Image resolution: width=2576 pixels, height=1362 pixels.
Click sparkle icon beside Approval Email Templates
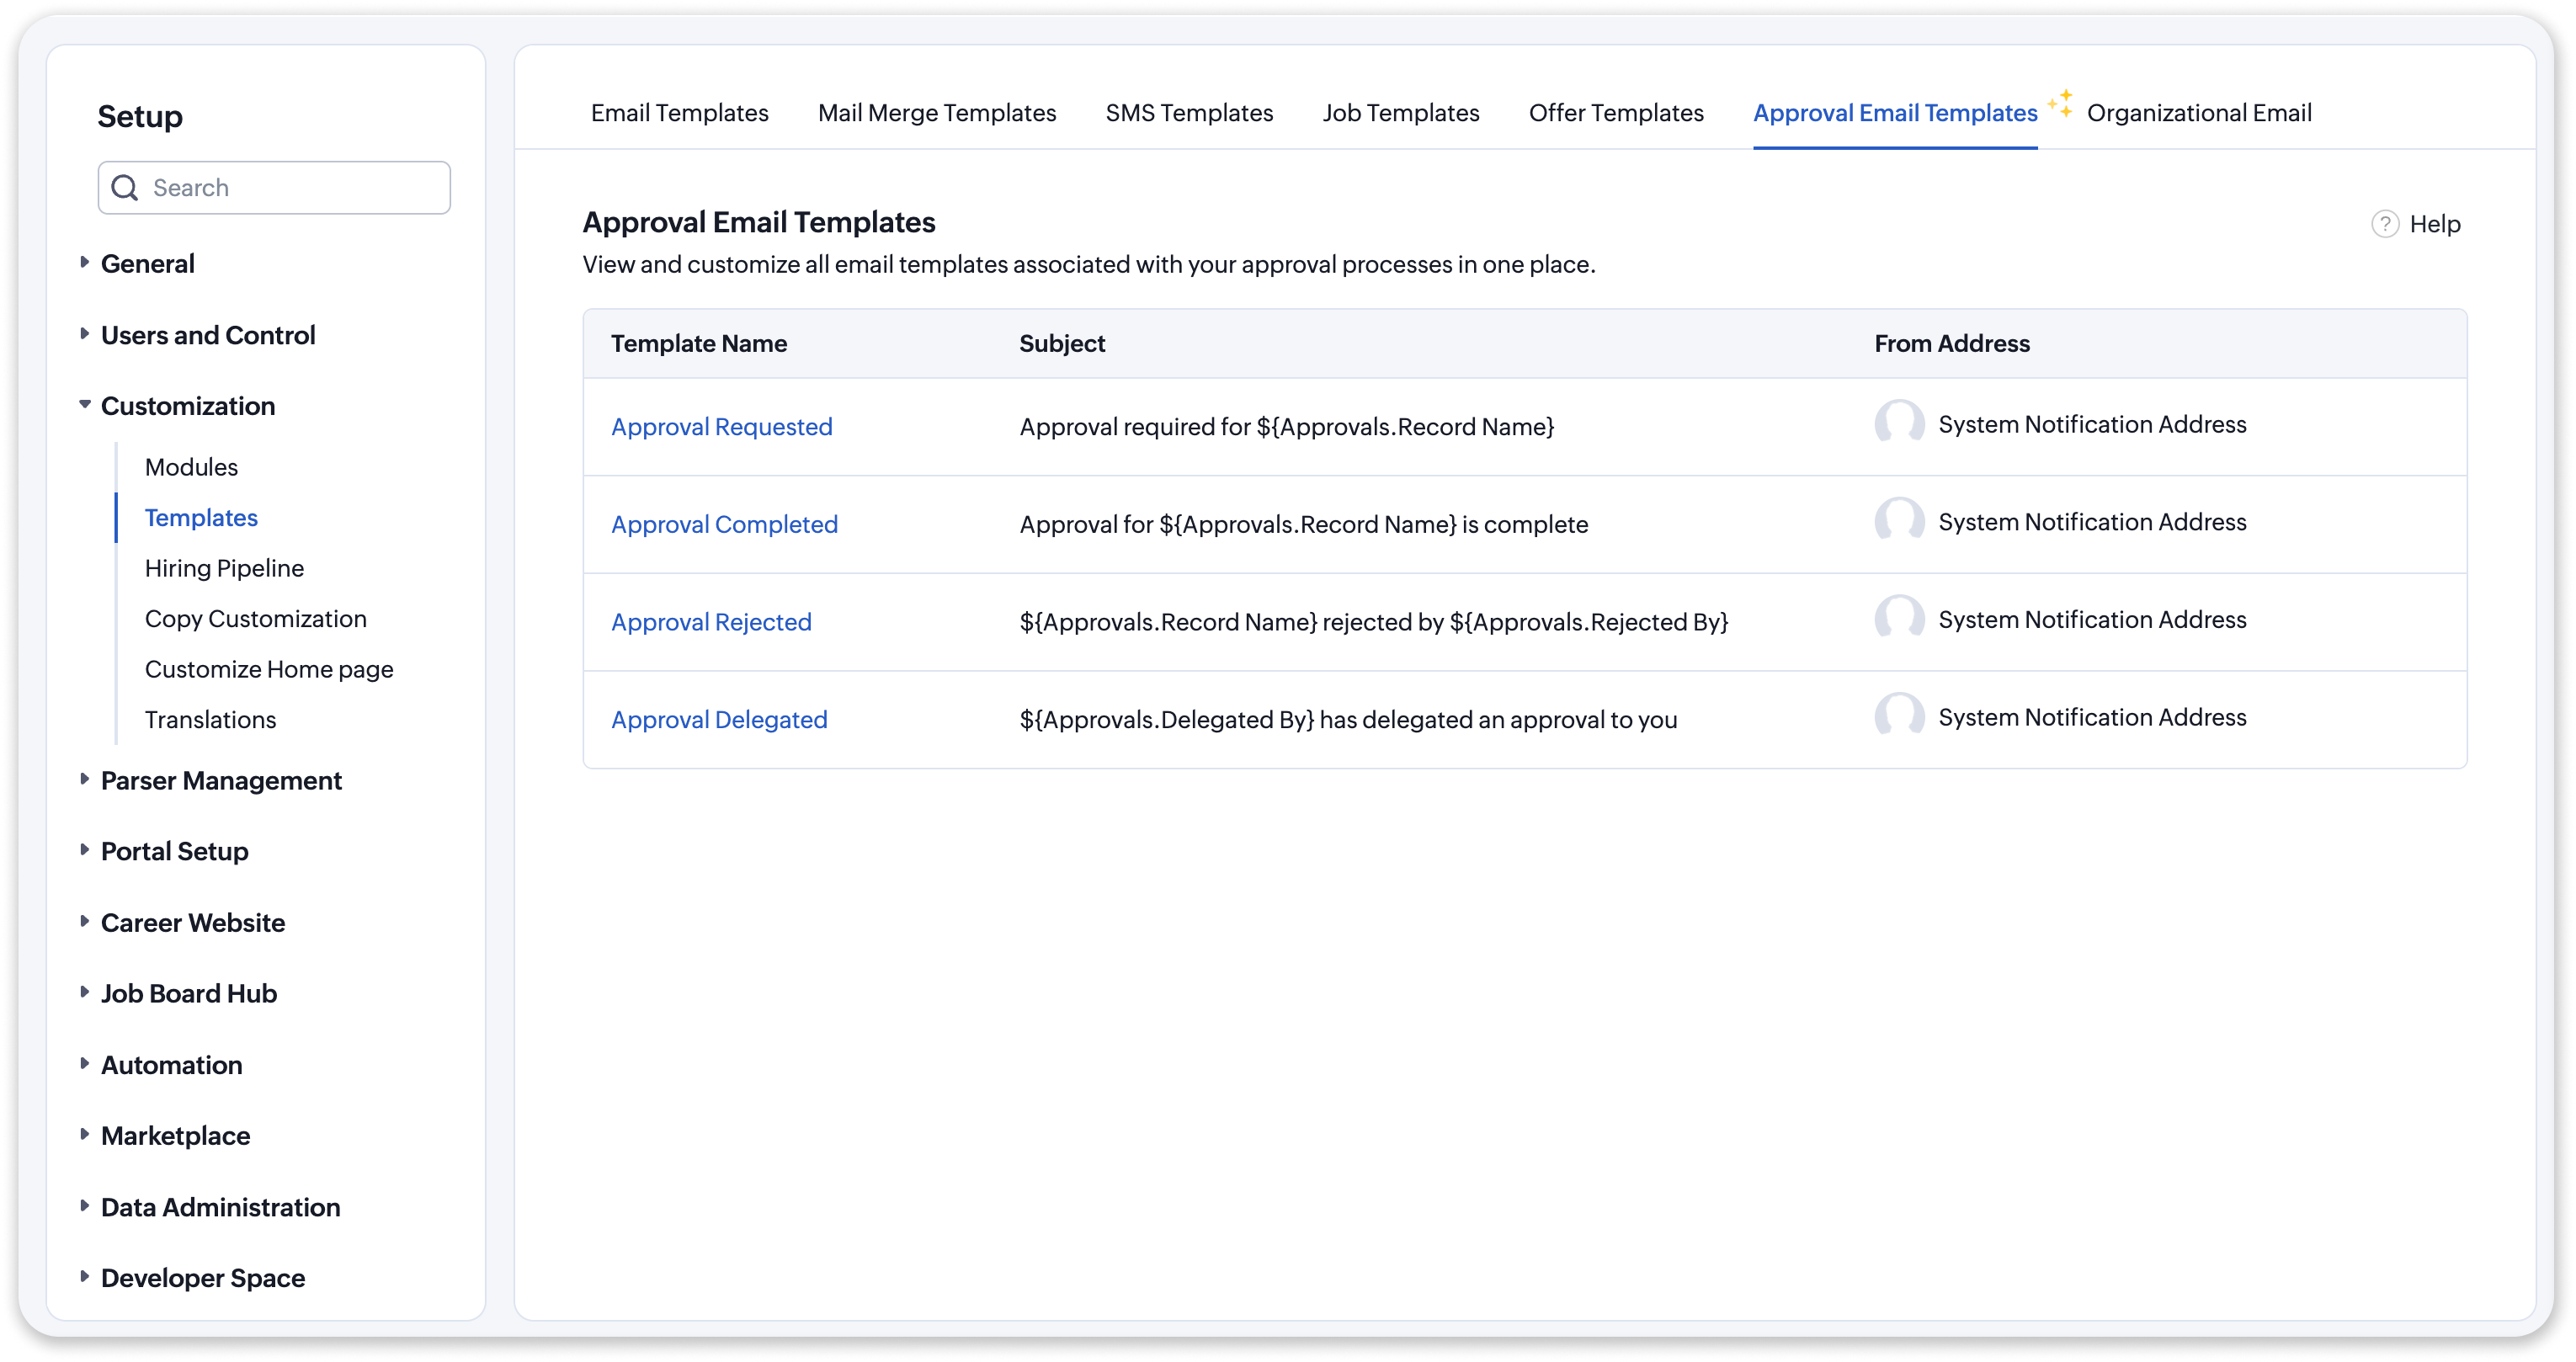tap(2060, 103)
